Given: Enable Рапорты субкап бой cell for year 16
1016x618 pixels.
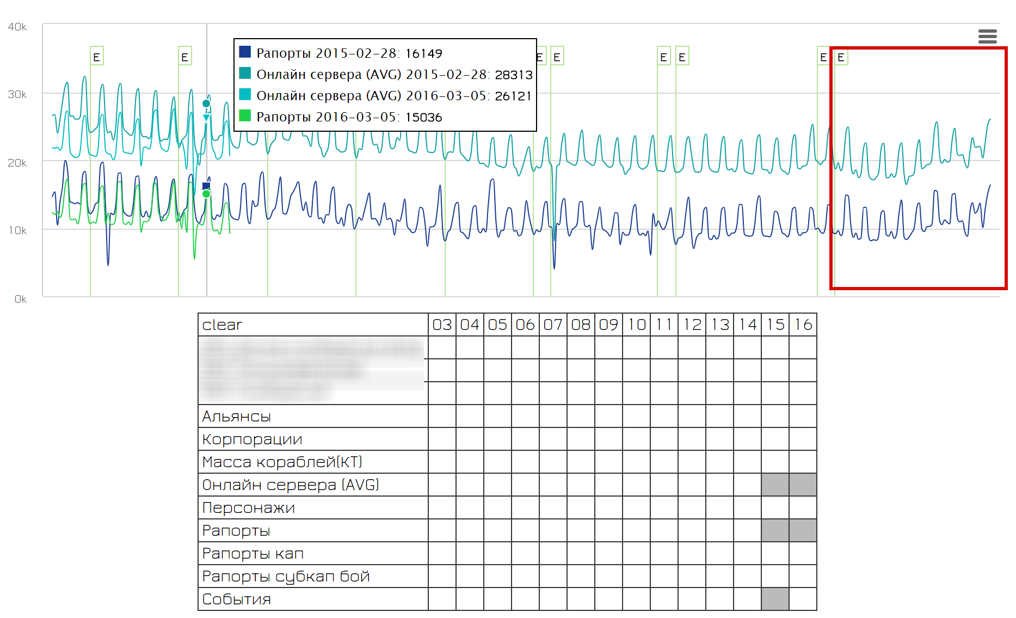Looking at the screenshot, I should click(803, 576).
